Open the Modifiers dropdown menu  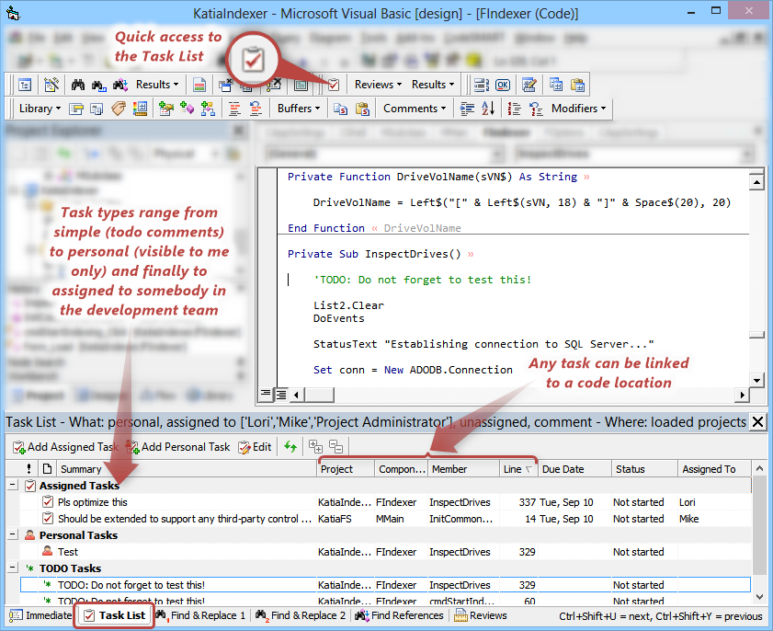pyautogui.click(x=578, y=109)
